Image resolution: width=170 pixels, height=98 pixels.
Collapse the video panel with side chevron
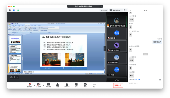(x=104, y=49)
